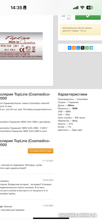Select the Цветность — Один цвет line
This screenshot has height=221, width=102.
coord(70,130)
